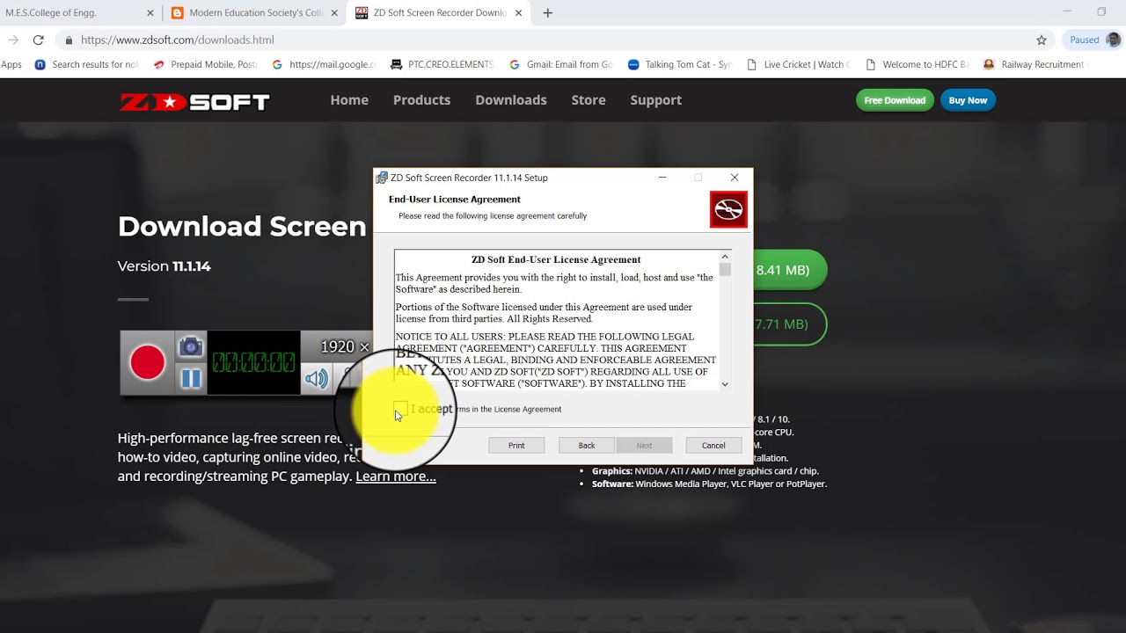This screenshot has height=633, width=1126.
Task: Open the Welcome to HDFC bookmark
Action: click(918, 64)
